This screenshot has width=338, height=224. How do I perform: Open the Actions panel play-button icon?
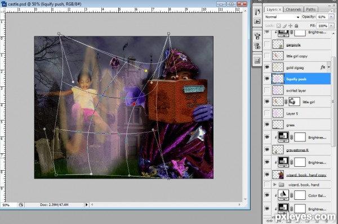tap(257, 22)
